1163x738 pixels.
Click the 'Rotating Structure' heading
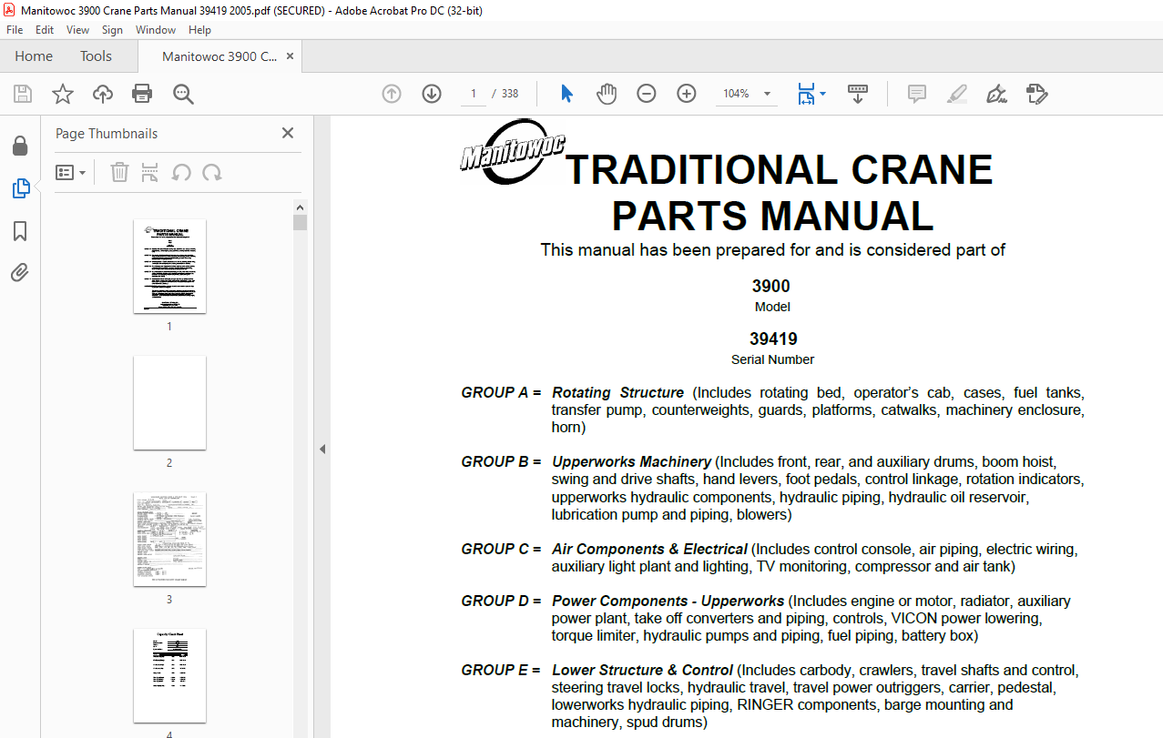[617, 393]
